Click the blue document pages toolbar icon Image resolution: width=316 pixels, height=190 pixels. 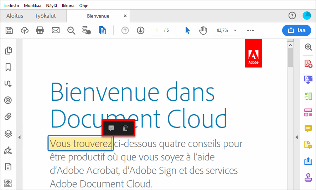coord(102,30)
